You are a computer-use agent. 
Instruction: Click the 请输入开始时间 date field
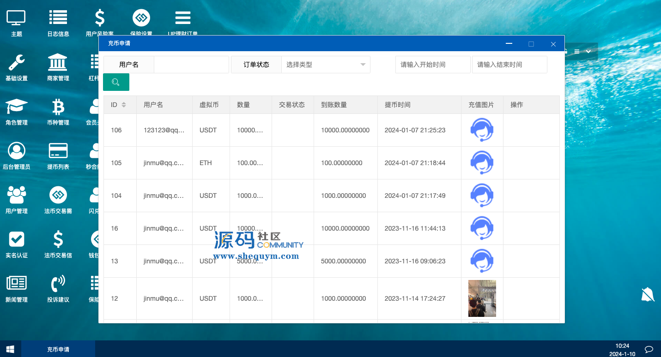433,65
